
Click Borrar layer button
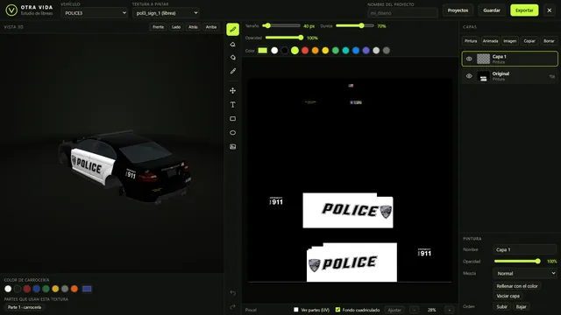click(x=549, y=41)
